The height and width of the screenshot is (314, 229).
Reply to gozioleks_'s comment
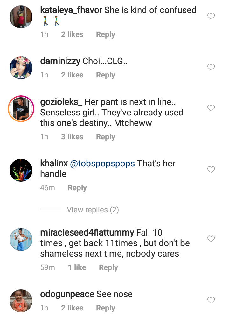[x=106, y=137]
